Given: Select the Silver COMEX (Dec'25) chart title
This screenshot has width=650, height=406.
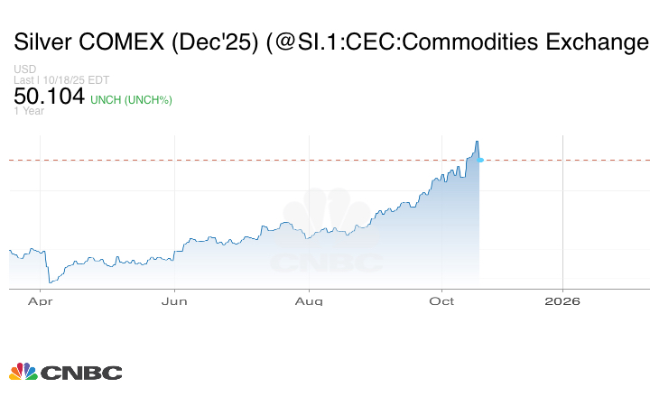Looking at the screenshot, I should coord(330,42).
